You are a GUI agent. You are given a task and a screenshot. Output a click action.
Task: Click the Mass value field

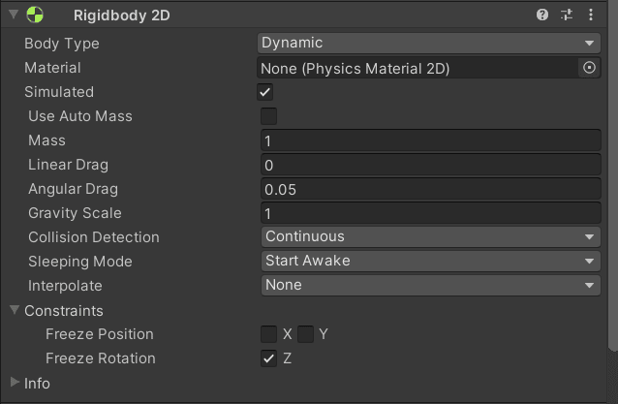431,140
